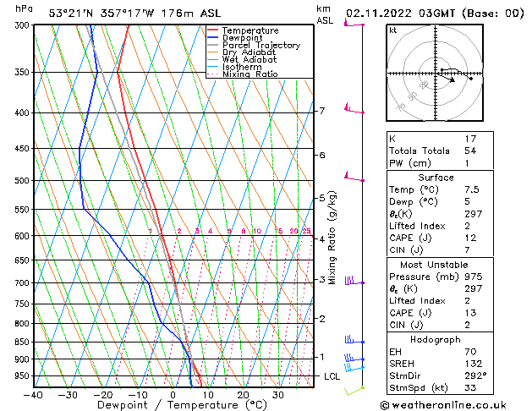This screenshot has height=411, width=532.
Task: Click the Dewpoint legend entry
Action: coord(242,38)
